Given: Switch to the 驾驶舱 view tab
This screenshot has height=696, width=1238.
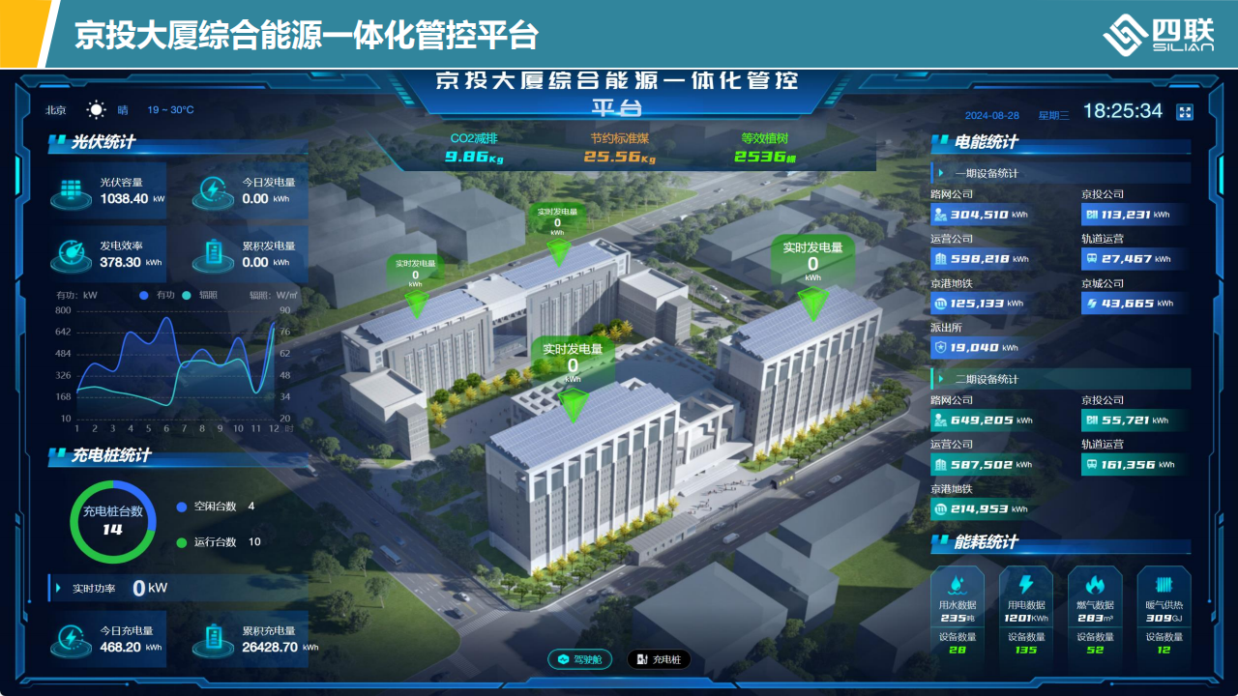Looking at the screenshot, I should 580,659.
